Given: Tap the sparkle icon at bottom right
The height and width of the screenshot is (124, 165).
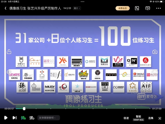Looking at the screenshot, I should [x=160, y=118].
